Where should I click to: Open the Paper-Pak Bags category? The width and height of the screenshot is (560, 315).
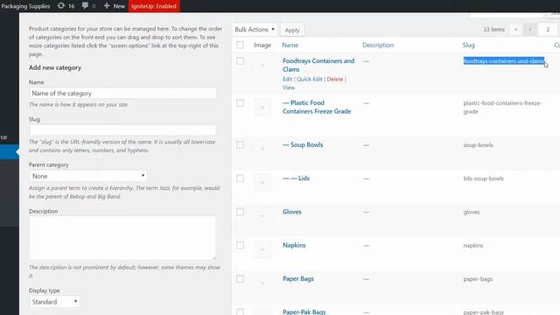(304, 311)
